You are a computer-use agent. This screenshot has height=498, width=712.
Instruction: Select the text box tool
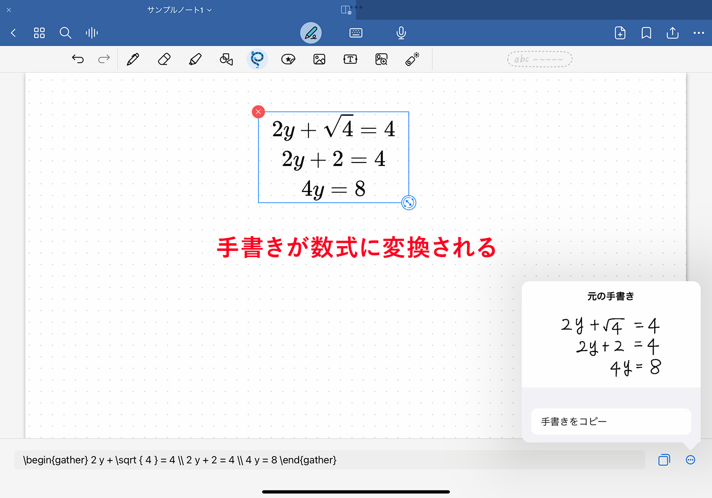point(350,59)
